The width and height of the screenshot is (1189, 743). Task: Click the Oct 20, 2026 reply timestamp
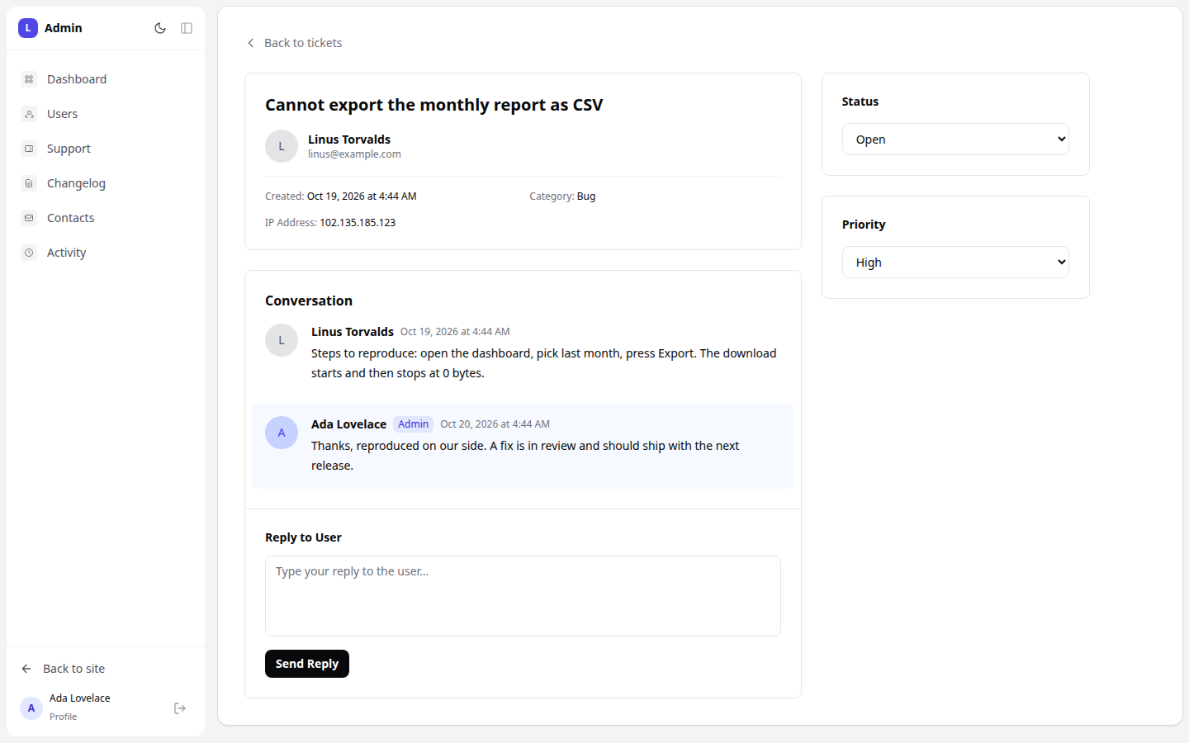pos(495,424)
